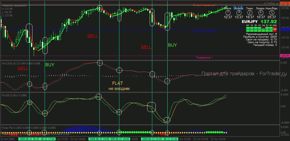Image resolution: width=290 pixels, height=141 pixels.
Task: Click the EURJPY symbol label
Action: (x=250, y=22)
